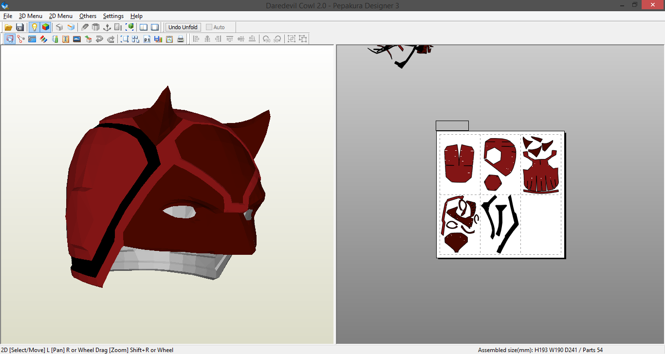Click the printer icon
This screenshot has width=665, height=354.
[181, 39]
